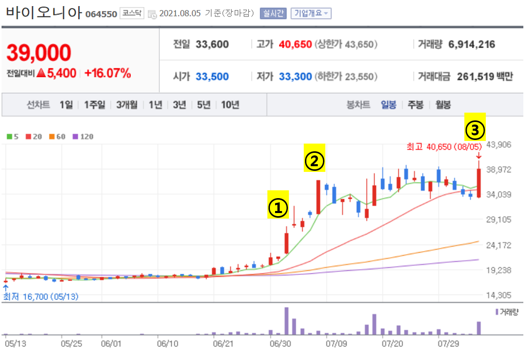This screenshot has width=529, height=352.
Task: Click the 07/20 date on the x-axis
Action: tap(393, 344)
